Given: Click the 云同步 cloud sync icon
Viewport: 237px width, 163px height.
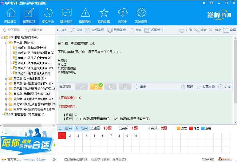Looking at the screenshot, I should pyautogui.click(x=123, y=13).
